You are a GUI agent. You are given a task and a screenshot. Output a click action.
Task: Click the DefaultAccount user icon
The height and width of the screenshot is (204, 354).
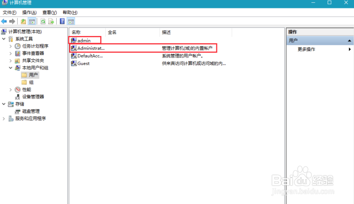(73, 56)
